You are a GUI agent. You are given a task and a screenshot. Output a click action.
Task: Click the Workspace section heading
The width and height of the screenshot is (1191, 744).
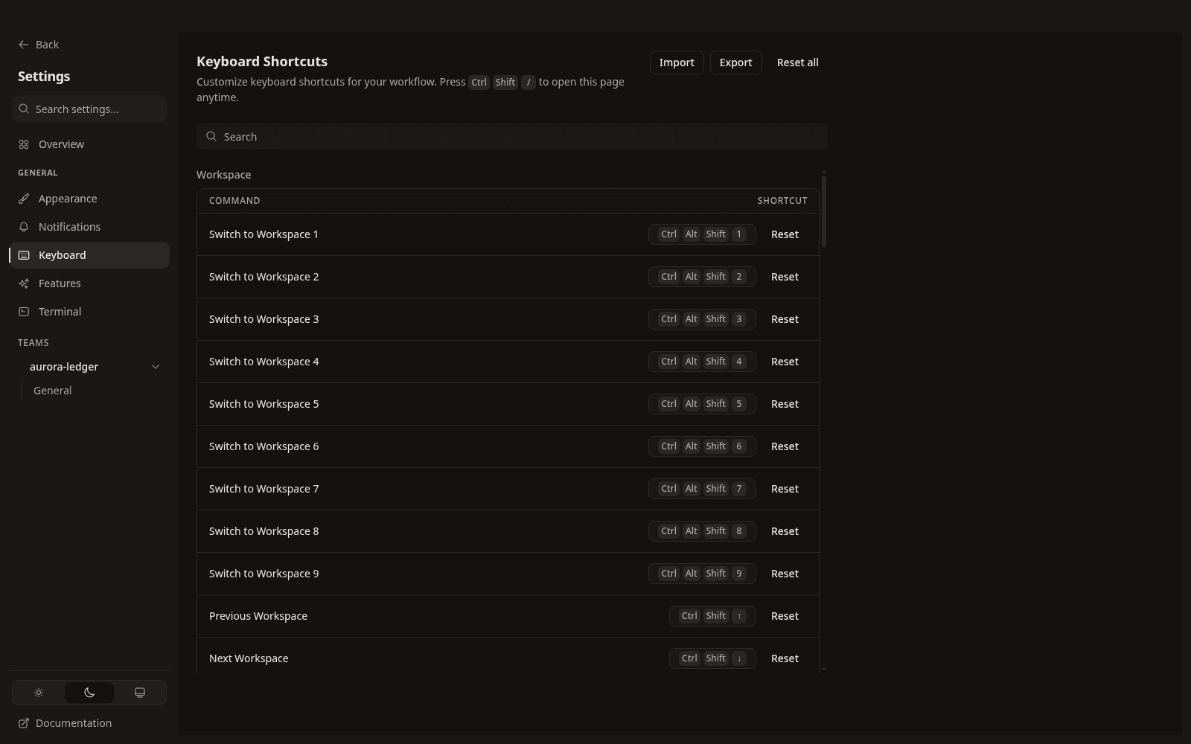pos(223,175)
